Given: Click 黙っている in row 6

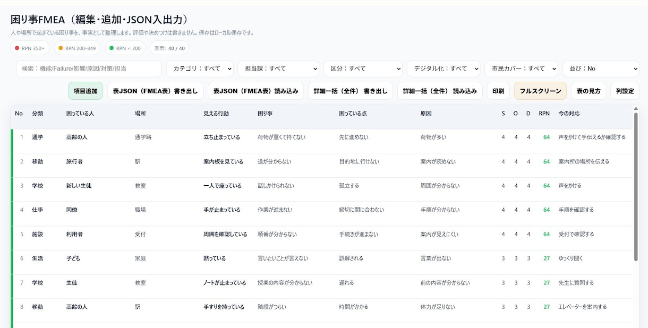Looking at the screenshot, I should [x=215, y=258].
